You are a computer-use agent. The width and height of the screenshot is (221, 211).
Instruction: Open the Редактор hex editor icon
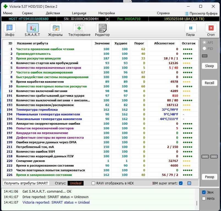point(102,28)
